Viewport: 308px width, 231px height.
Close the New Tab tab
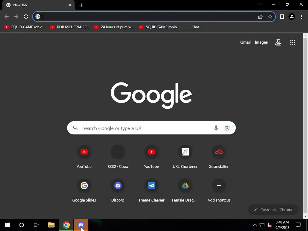70,5
